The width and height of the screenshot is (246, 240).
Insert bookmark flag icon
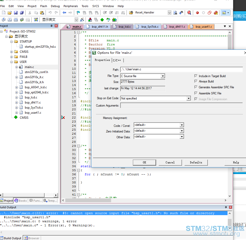click(78, 13)
